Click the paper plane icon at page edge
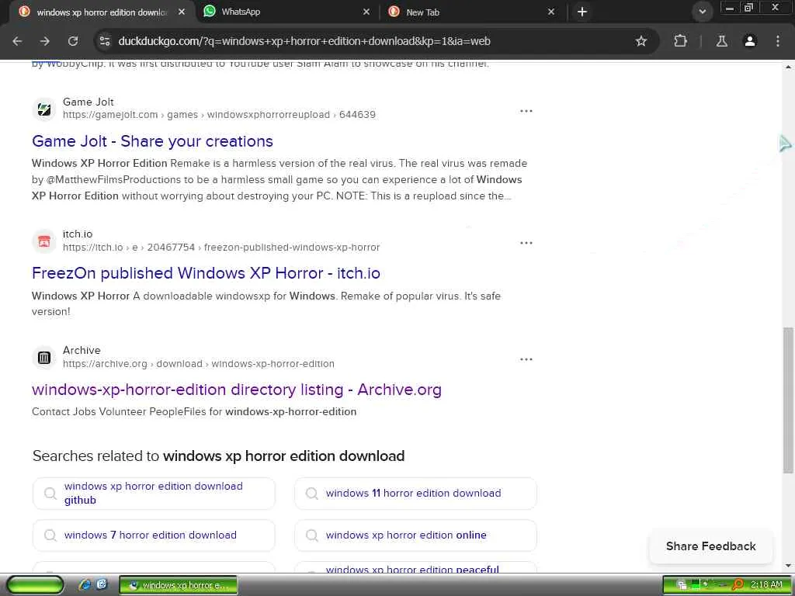 click(x=786, y=144)
